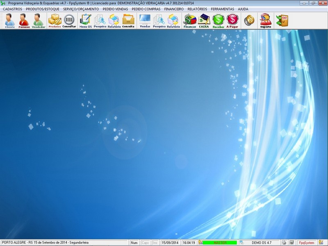Screen dimensions: 328x246
Task: Open the Vendas monitor icon
Action: (x=145, y=20)
